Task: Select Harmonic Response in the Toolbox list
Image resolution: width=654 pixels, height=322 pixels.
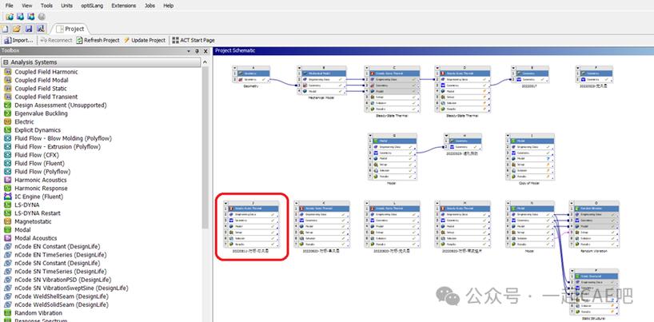Action: click(x=41, y=188)
